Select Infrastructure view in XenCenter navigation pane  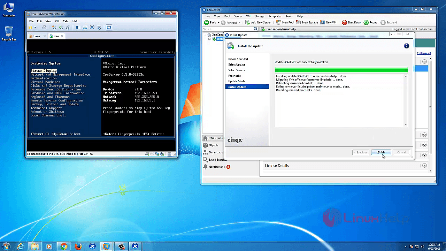tap(213, 138)
